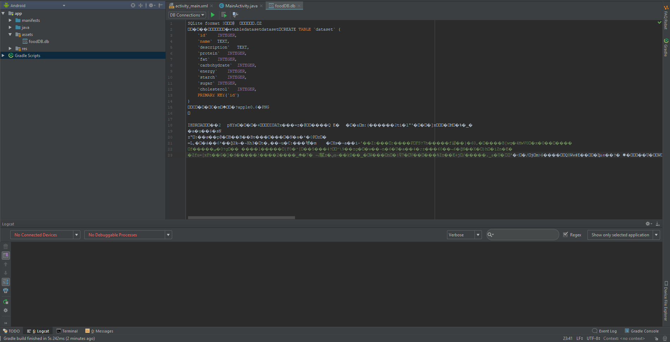Toggle the Regex checkbox
The image size is (670, 342).
coord(566,235)
